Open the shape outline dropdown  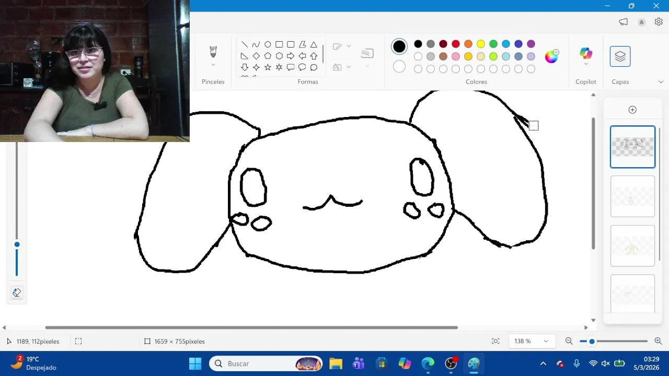[349, 46]
